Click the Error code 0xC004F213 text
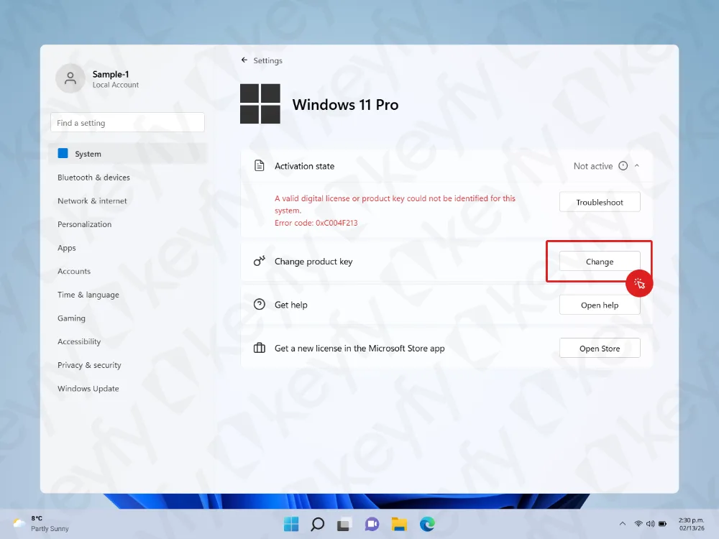The image size is (719, 539). [x=316, y=223]
